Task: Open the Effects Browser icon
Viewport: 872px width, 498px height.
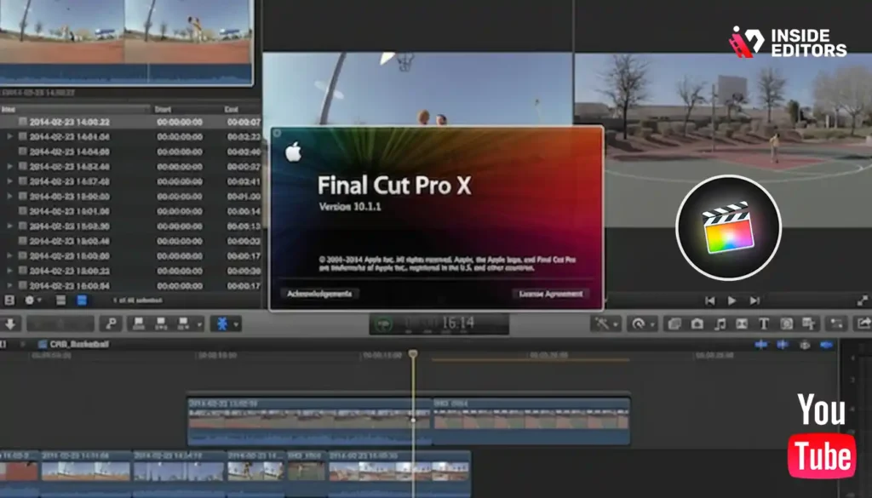Action: (x=674, y=323)
